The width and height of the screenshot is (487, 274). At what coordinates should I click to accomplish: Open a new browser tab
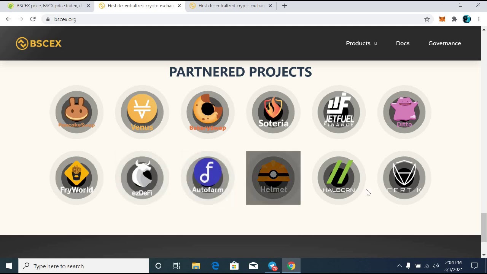(x=285, y=6)
